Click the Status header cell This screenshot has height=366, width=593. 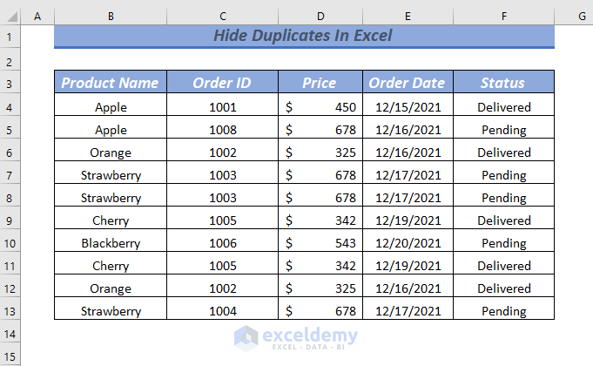click(x=503, y=83)
